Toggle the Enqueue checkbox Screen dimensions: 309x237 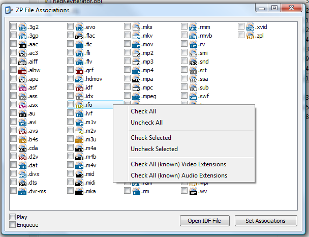pos(12,225)
